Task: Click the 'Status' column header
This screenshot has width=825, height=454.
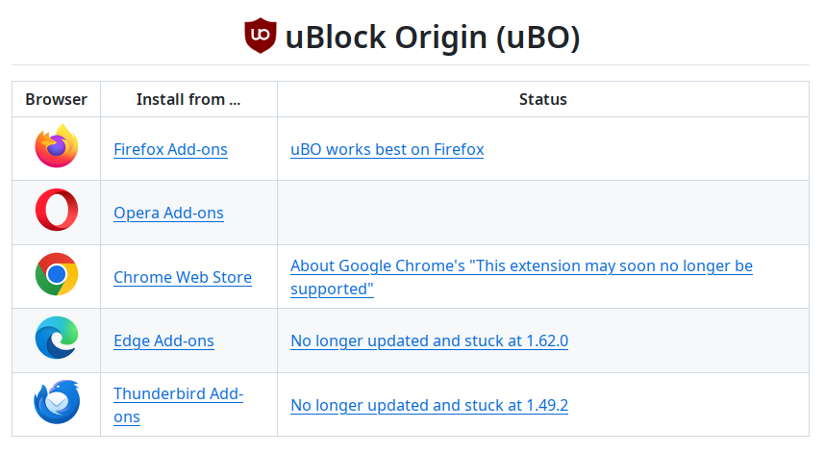Action: (543, 99)
